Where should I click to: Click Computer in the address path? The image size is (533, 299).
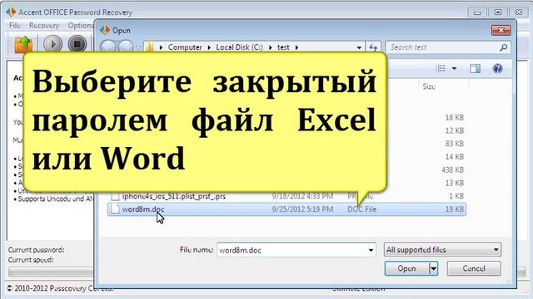click(185, 47)
